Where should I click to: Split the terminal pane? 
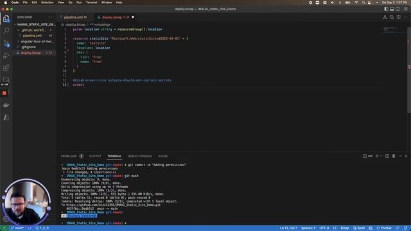[x=387, y=156]
